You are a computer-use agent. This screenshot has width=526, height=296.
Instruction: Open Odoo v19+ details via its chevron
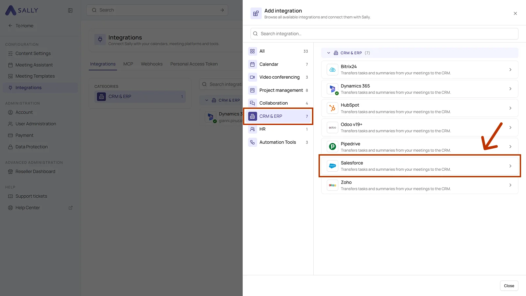coord(510,128)
